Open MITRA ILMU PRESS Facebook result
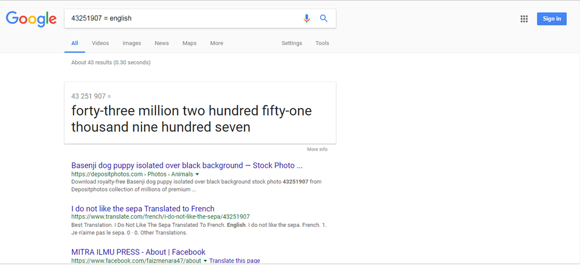 click(139, 252)
